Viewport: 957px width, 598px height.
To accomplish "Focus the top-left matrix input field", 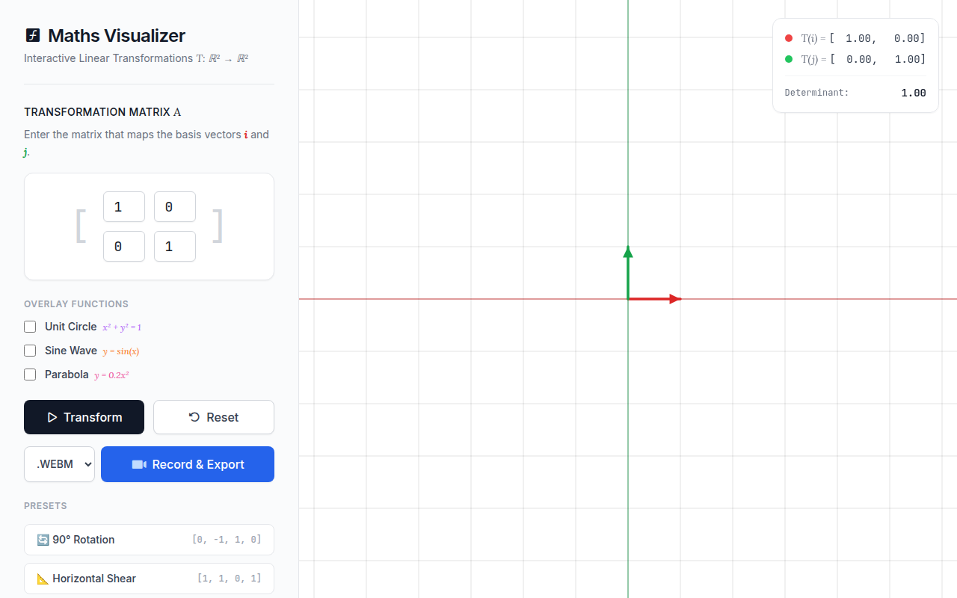I will (x=124, y=207).
